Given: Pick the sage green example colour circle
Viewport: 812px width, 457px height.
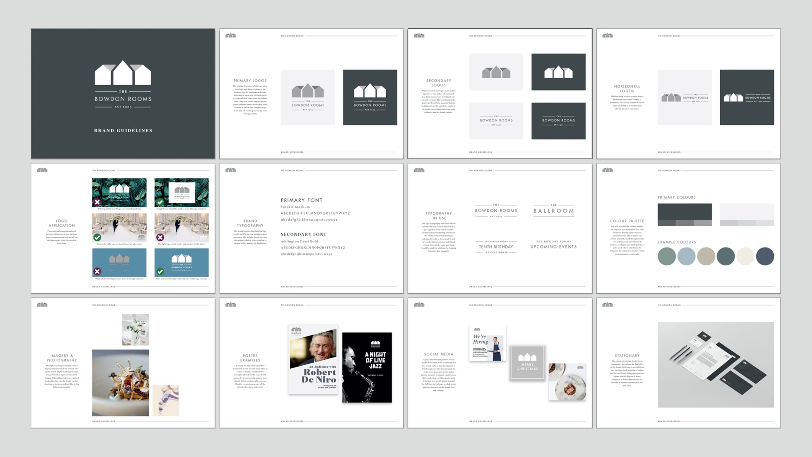Looking at the screenshot, I should (x=667, y=256).
